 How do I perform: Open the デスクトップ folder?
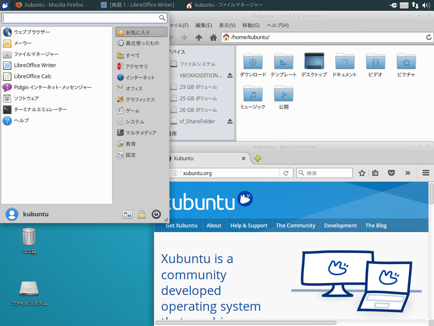pyautogui.click(x=314, y=65)
